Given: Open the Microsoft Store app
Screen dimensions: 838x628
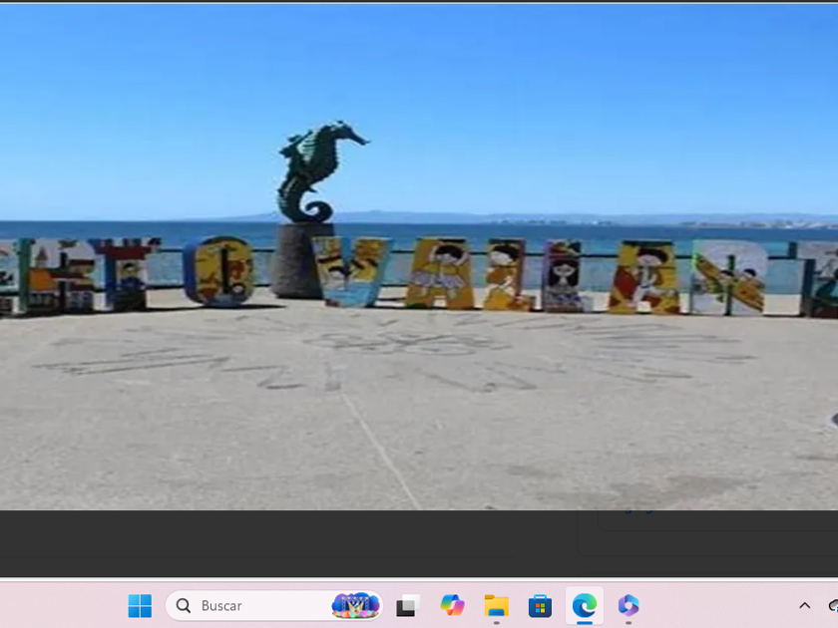Looking at the screenshot, I should [540, 605].
